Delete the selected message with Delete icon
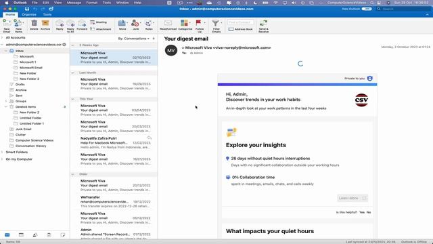The image size is (433, 244). [x=34, y=25]
